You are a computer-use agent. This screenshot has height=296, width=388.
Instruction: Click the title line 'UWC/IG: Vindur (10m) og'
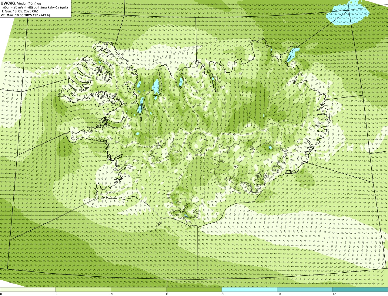(21, 3)
